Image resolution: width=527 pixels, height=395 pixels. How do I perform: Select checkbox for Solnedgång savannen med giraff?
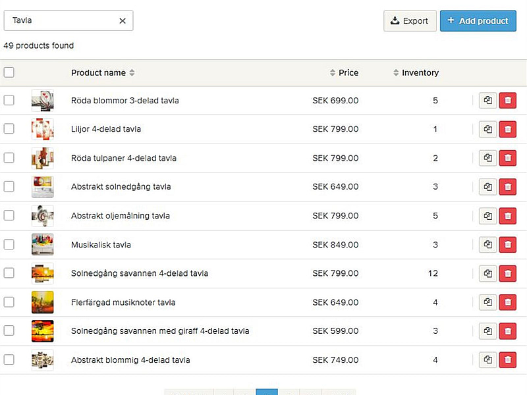(9, 331)
